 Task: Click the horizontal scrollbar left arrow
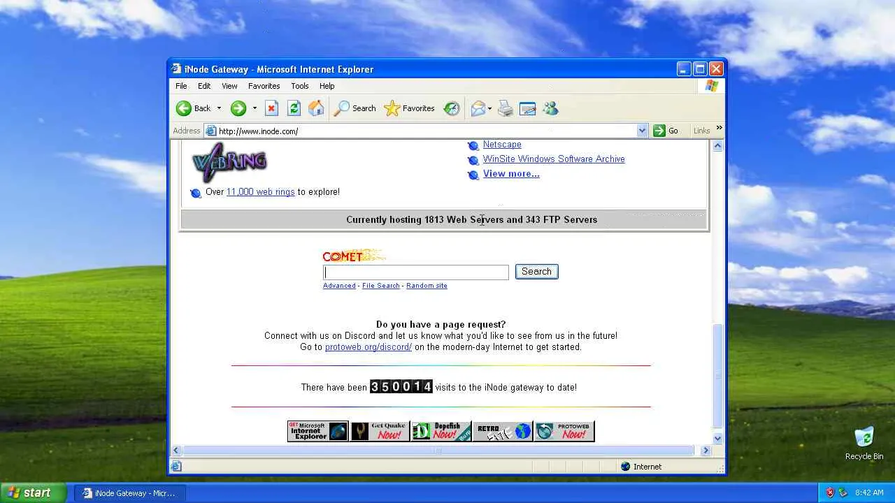click(176, 451)
